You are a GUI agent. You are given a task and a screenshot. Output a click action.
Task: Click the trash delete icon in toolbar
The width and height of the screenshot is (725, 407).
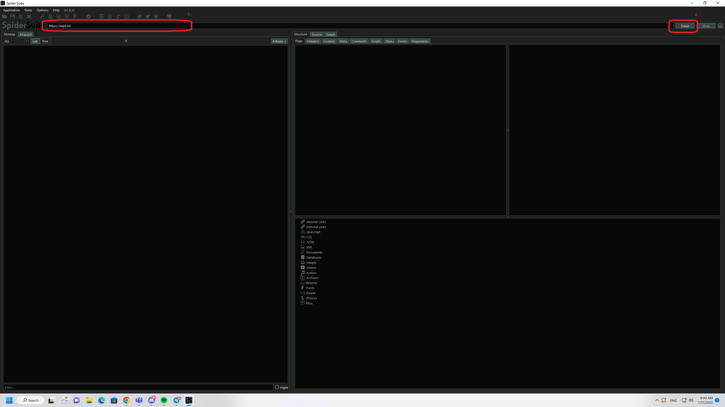click(21, 16)
